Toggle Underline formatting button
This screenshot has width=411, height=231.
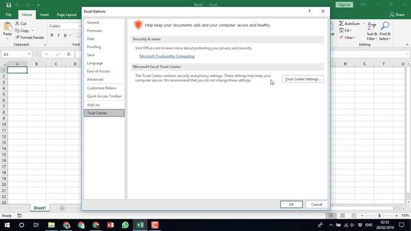click(65, 35)
